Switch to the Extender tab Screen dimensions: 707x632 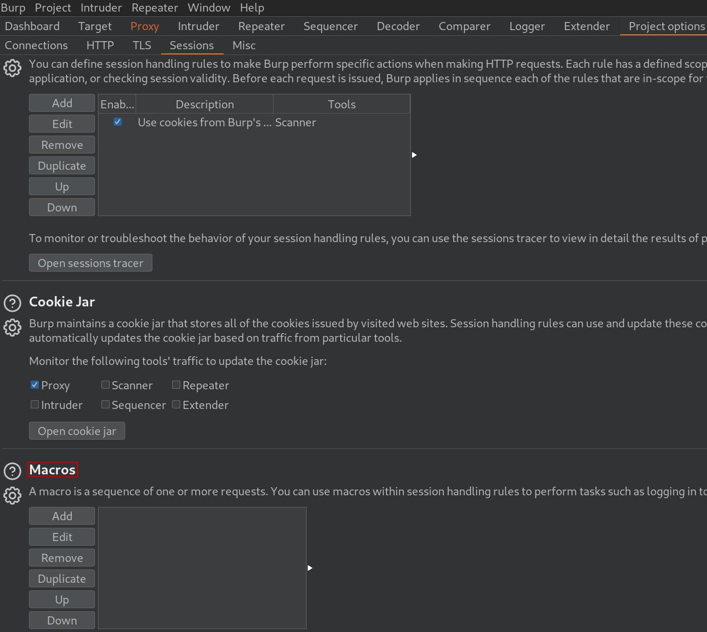(x=587, y=26)
